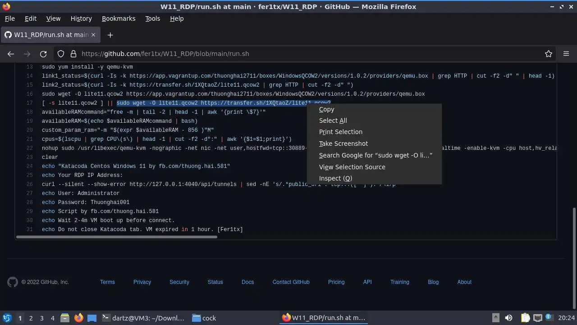The height and width of the screenshot is (325, 577).
Task: Open the View menu
Action: click(x=53, y=19)
